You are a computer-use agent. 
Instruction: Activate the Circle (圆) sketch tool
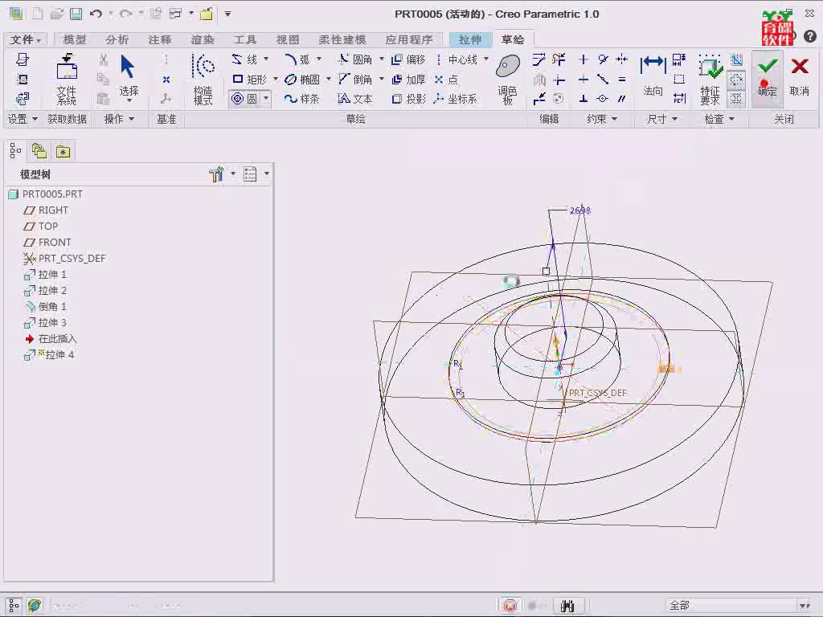(244, 99)
